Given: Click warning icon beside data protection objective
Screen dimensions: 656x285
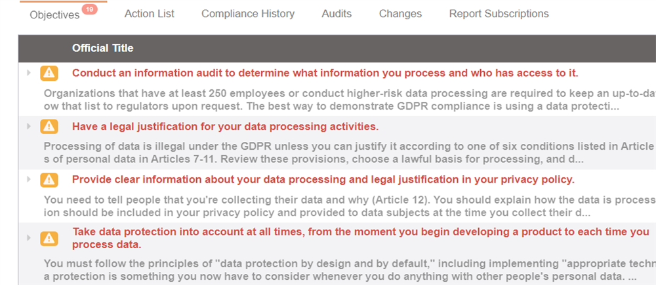Looking at the screenshot, I should 49,238.
